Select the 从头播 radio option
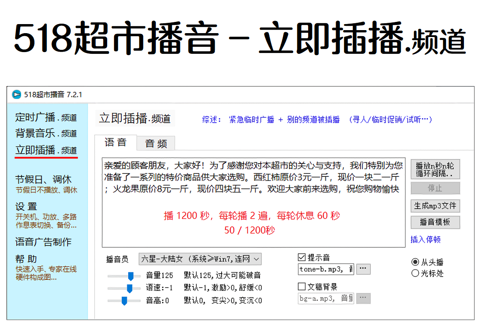This screenshot has width=482, height=327. (x=415, y=262)
